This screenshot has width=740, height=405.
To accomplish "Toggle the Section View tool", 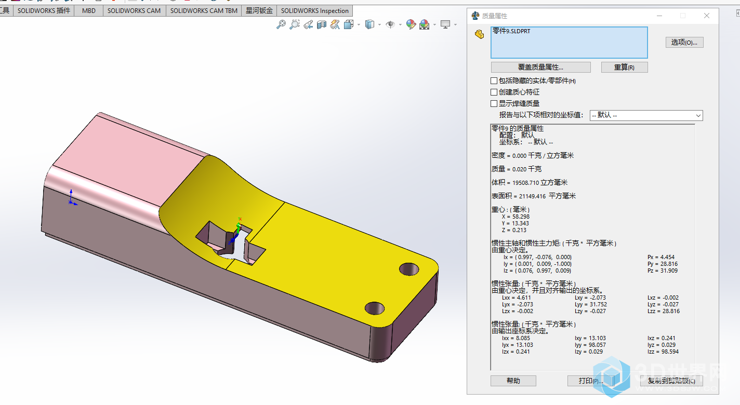I will coord(322,24).
